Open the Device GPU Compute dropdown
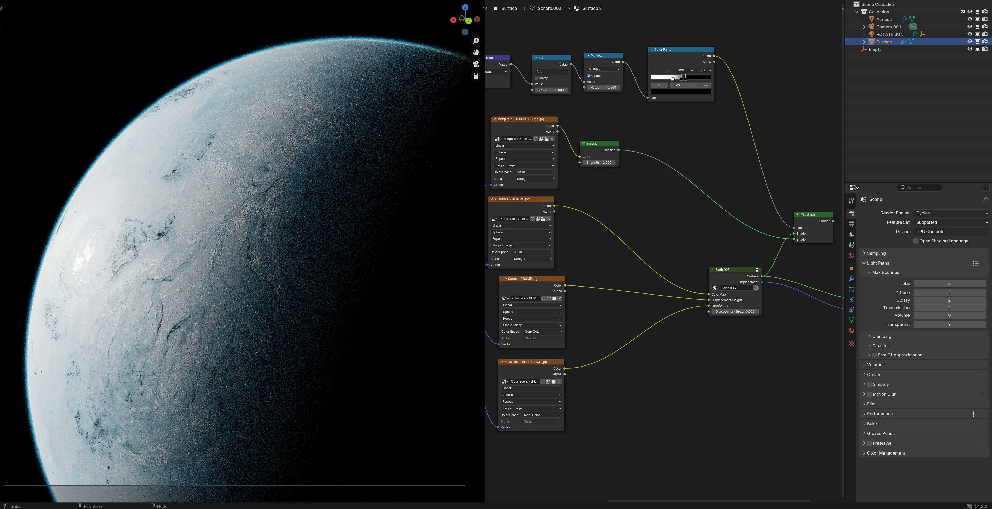This screenshot has height=509, width=992. point(951,232)
